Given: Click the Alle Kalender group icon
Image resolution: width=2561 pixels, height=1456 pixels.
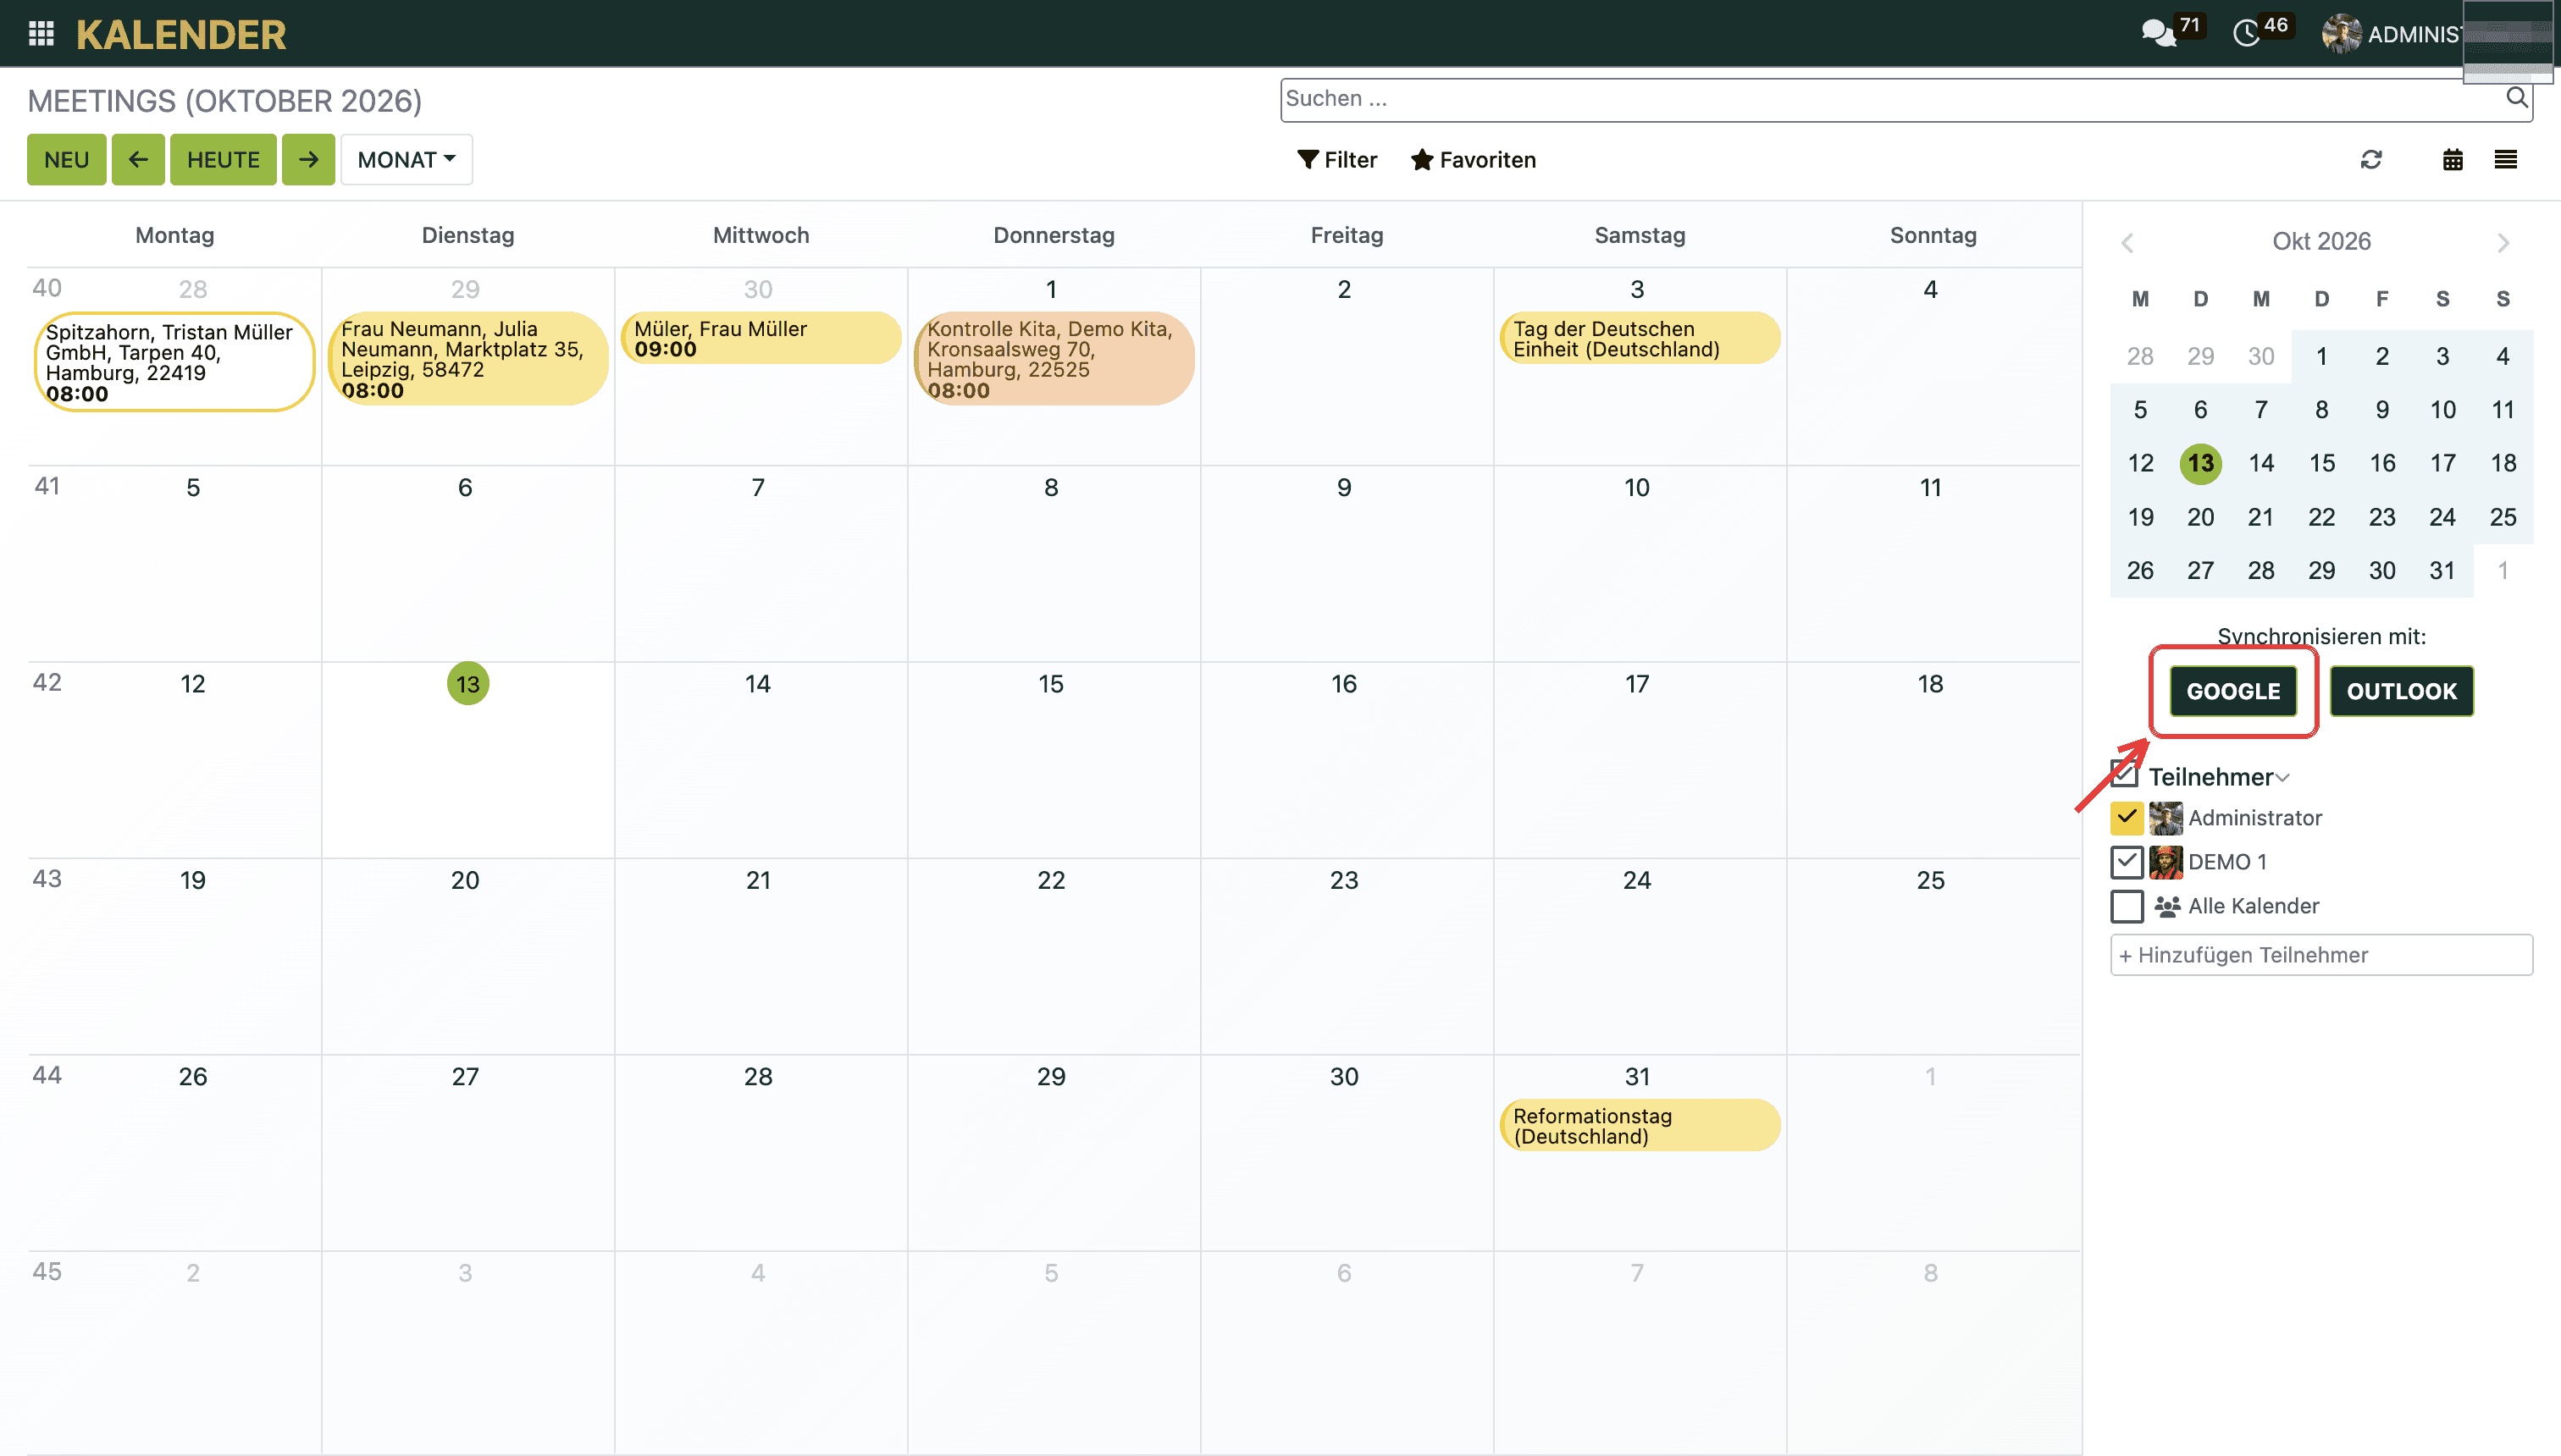Looking at the screenshot, I should point(2167,906).
